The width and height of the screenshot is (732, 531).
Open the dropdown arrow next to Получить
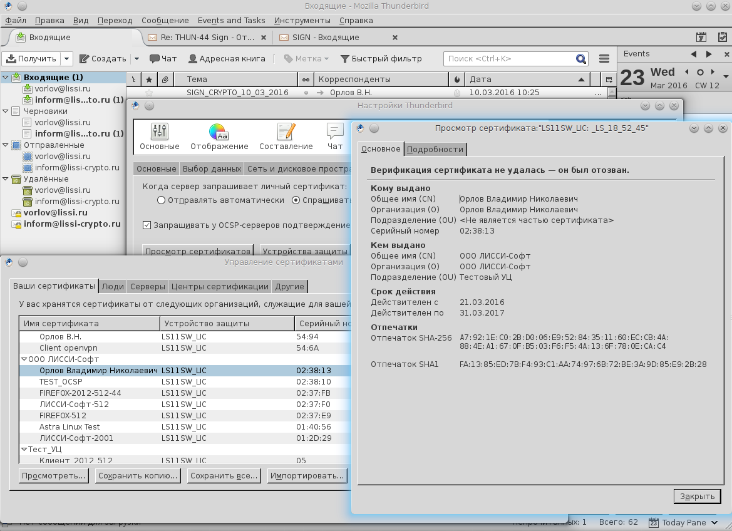tap(67, 59)
